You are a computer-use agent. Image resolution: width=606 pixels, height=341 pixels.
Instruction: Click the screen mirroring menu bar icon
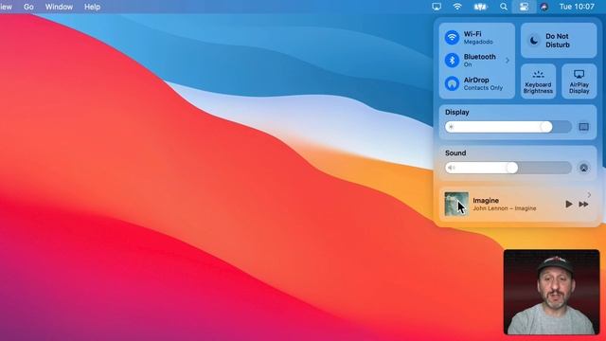point(437,7)
